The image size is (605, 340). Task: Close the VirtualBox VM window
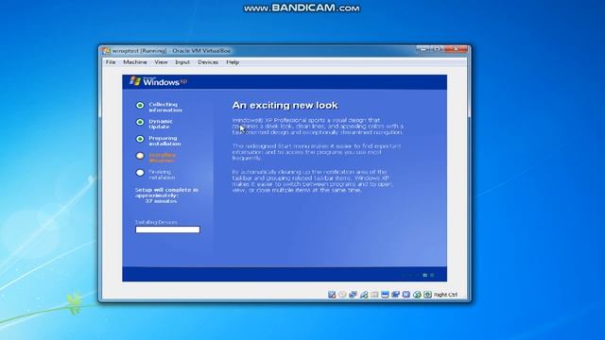[x=456, y=49]
